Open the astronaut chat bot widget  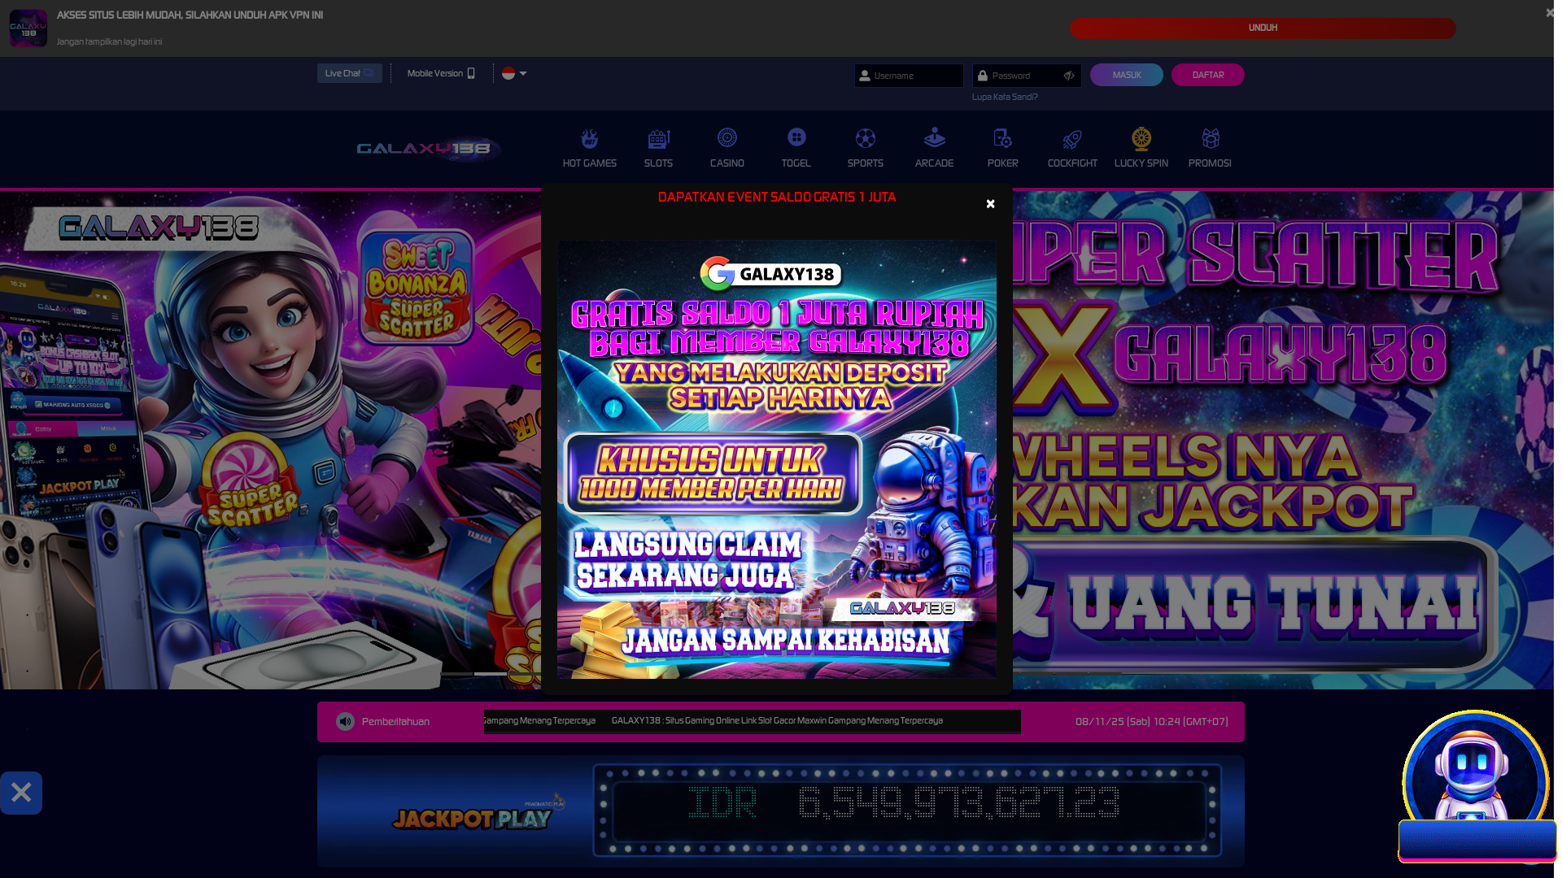coord(1476,785)
